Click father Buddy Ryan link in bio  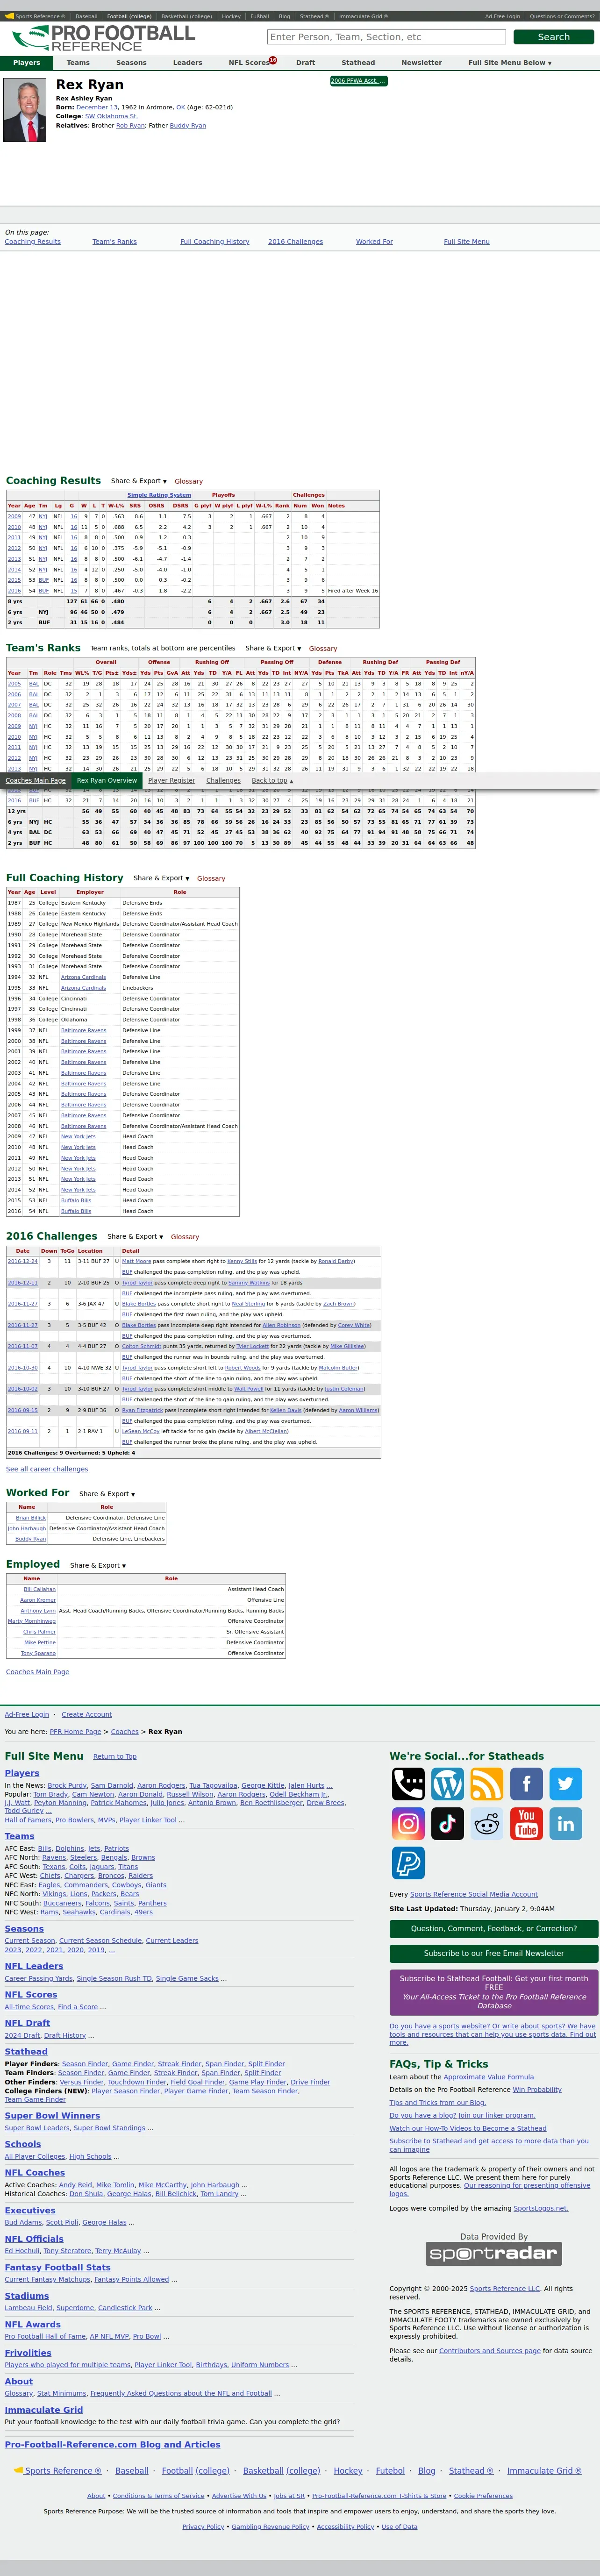coord(188,126)
